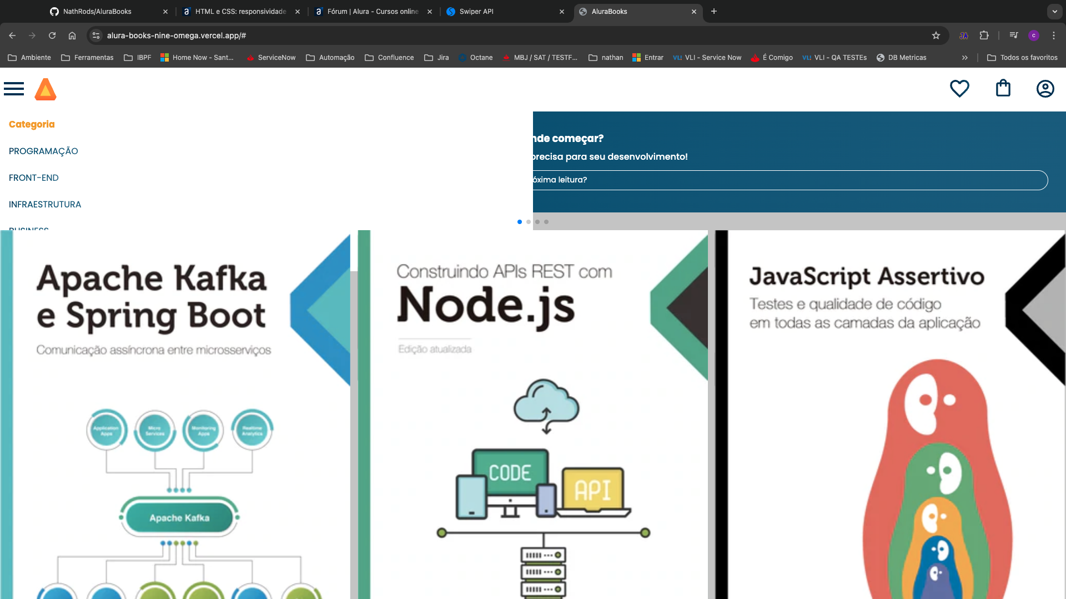Open JavaScript Assertivo book cover

891,414
